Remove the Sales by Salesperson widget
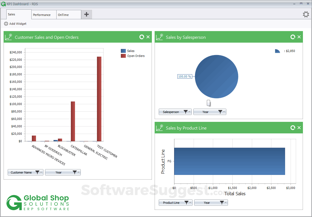This screenshot has height=217, width=312. [299, 37]
